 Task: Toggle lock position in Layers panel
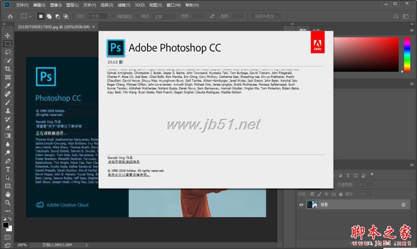(x=326, y=194)
